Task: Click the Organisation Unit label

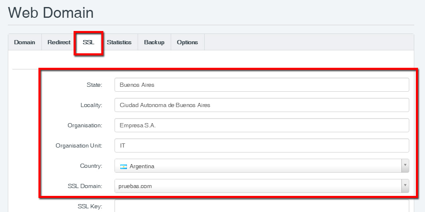Action: [x=79, y=145]
